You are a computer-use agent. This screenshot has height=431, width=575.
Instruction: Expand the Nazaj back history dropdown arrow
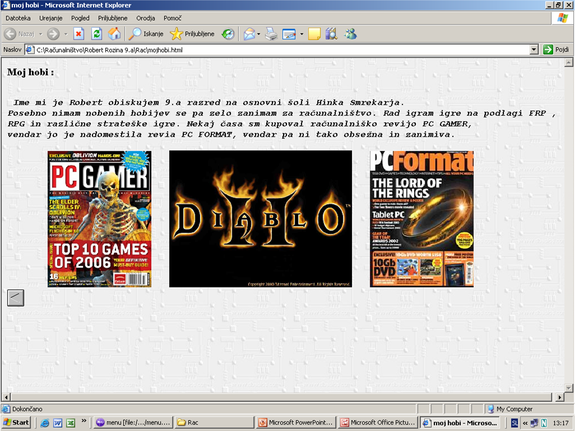pos(40,34)
